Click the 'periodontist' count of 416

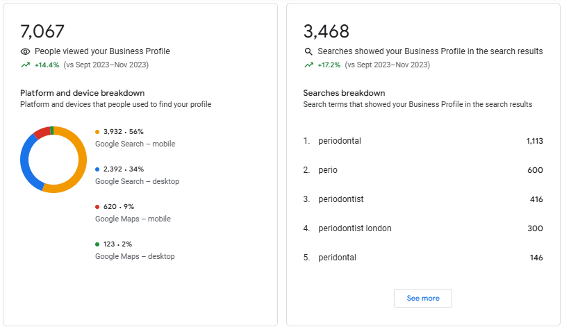click(x=536, y=199)
